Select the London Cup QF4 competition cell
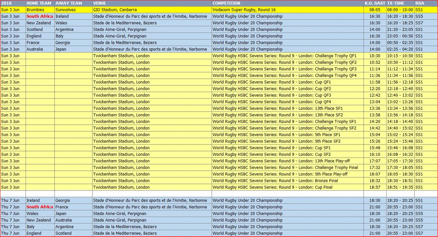Screen dimensions: 438x237 [x=288, y=102]
